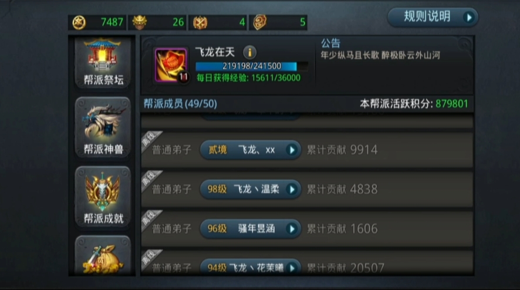Viewport: 520px width, 290px height.
Task: Tap the crossed-swords shield icon showing 4
Action: pyautogui.click(x=200, y=22)
